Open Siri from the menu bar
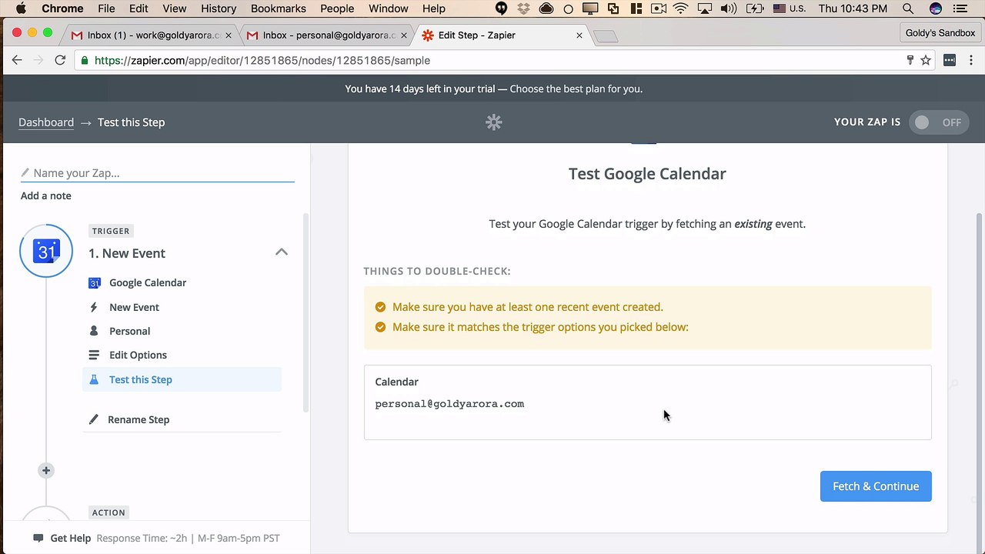This screenshot has width=985, height=554. coord(936,8)
